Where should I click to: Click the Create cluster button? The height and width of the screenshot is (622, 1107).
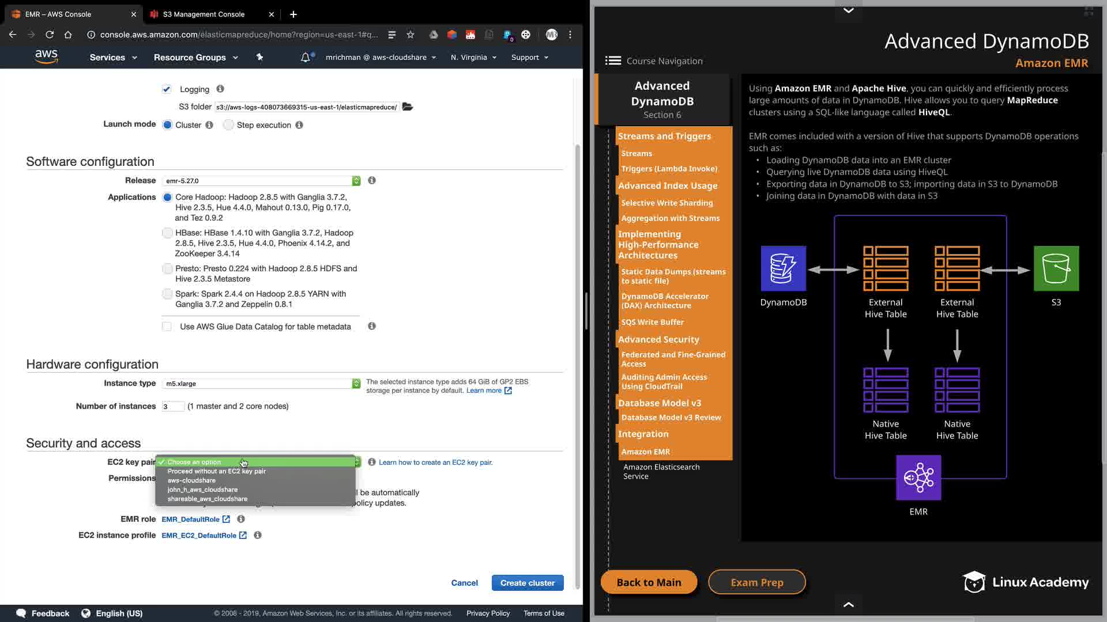click(527, 583)
